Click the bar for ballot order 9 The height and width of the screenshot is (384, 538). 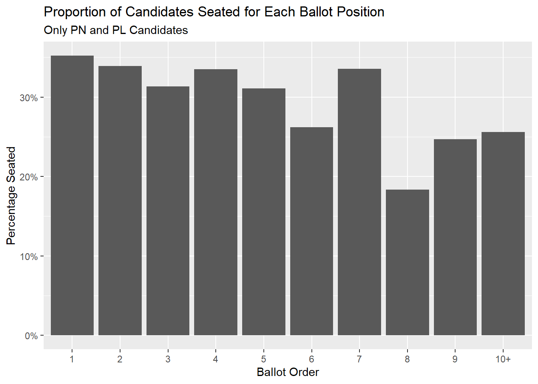click(x=455, y=237)
